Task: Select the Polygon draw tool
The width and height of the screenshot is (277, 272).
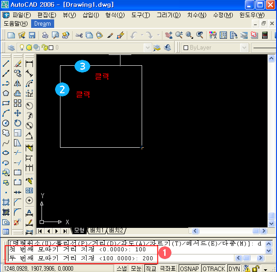Action: click(6, 93)
